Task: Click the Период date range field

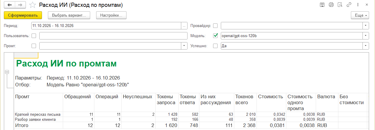Action: (106, 26)
